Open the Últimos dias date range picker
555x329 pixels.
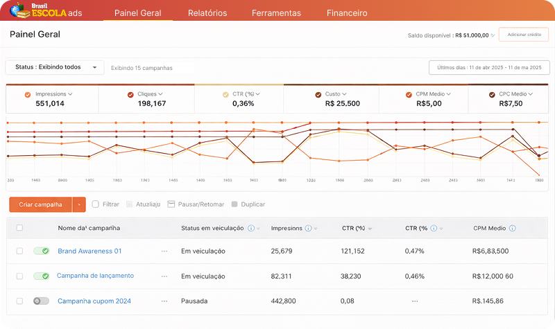[489, 67]
